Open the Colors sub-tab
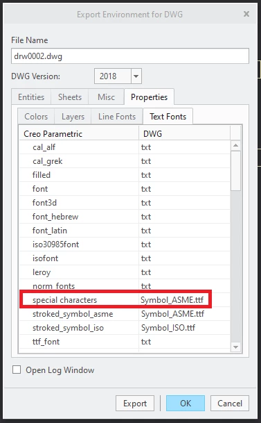This screenshot has width=261, height=423. (36, 116)
